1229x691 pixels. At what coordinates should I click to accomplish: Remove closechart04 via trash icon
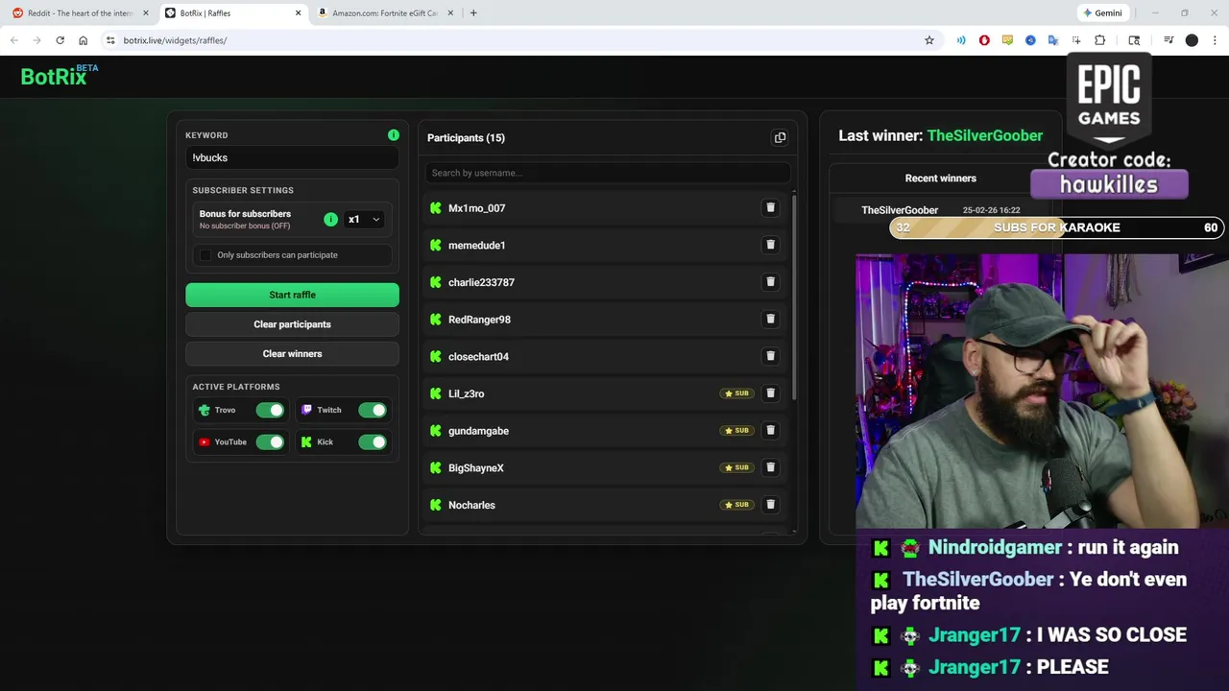(x=770, y=356)
